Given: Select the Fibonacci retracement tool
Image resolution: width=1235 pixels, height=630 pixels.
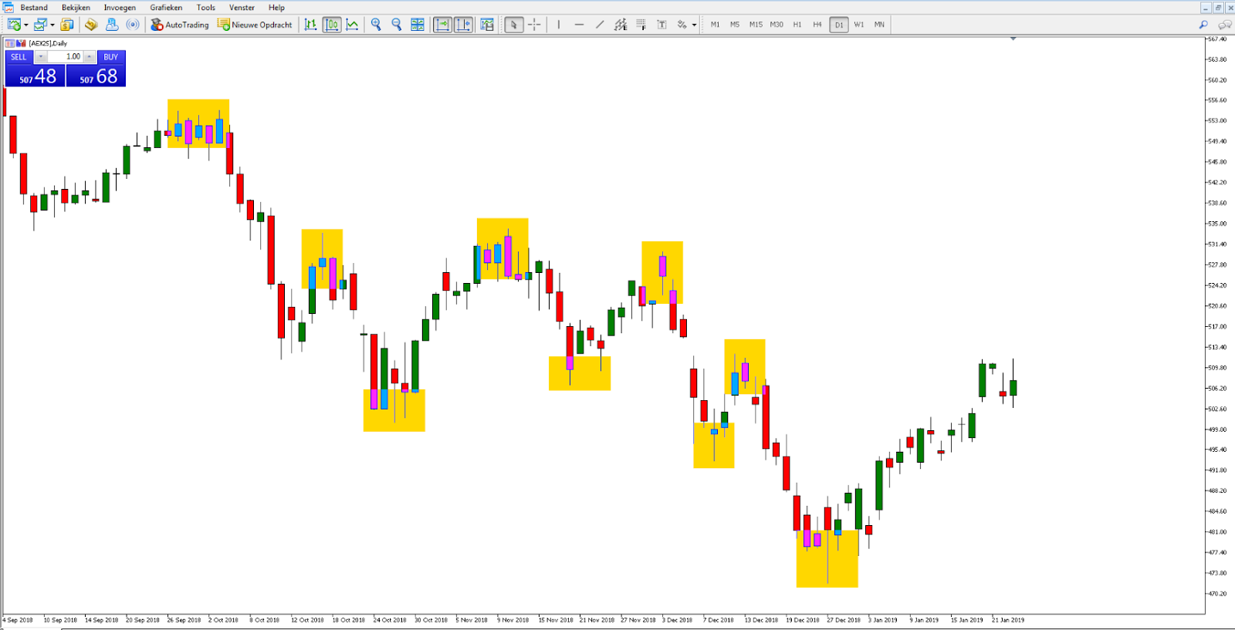Looking at the screenshot, I should click(x=641, y=25).
